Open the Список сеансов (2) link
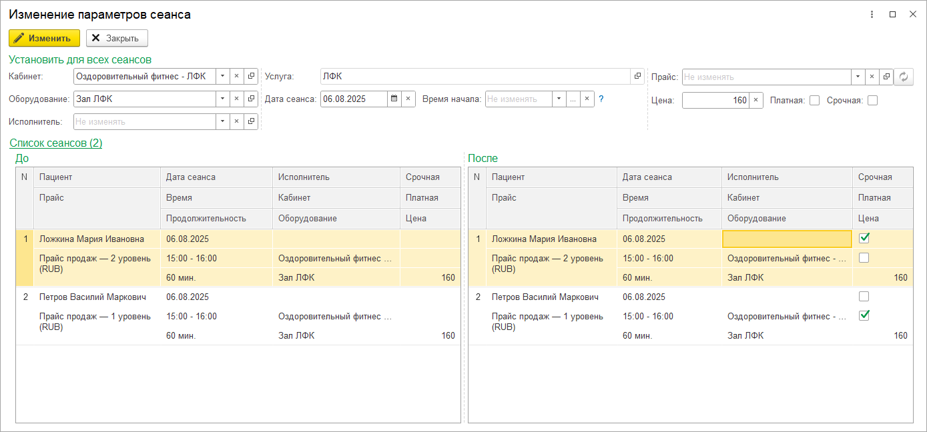 (x=56, y=143)
